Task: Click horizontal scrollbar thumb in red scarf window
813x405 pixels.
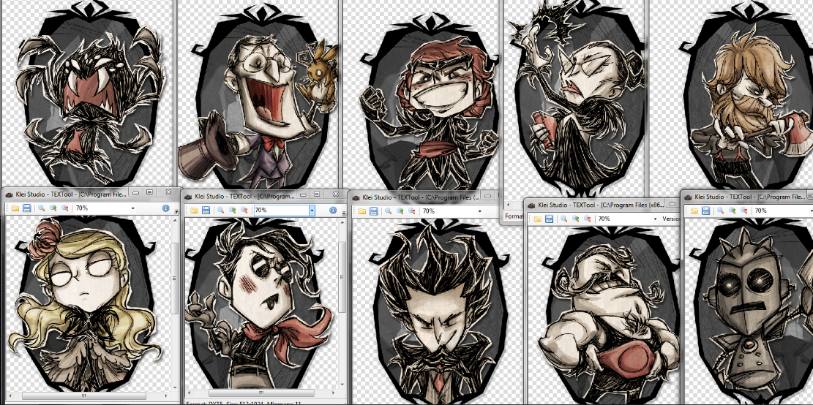Action: point(261,393)
